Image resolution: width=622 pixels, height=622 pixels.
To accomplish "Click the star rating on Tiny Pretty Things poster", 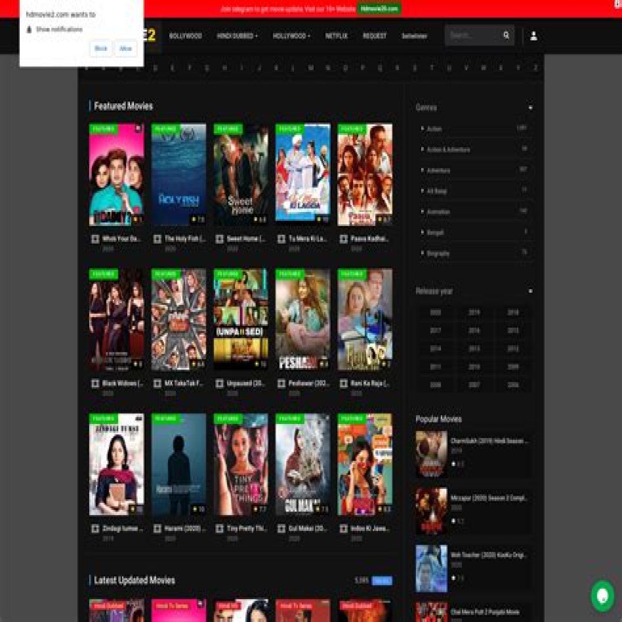I will 260,510.
